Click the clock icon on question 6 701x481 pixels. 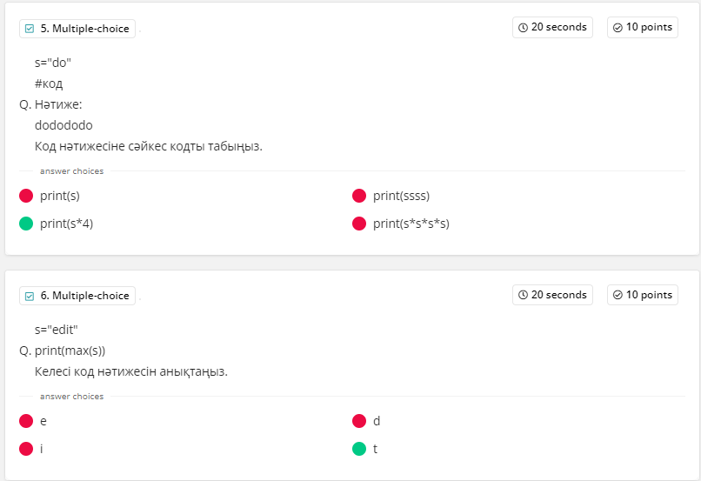coord(523,295)
